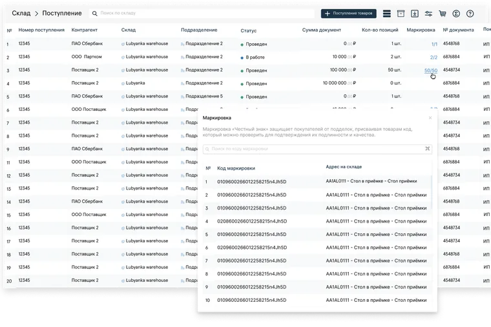Click the Lubyanka warehouse cell in row 20

click(147, 280)
